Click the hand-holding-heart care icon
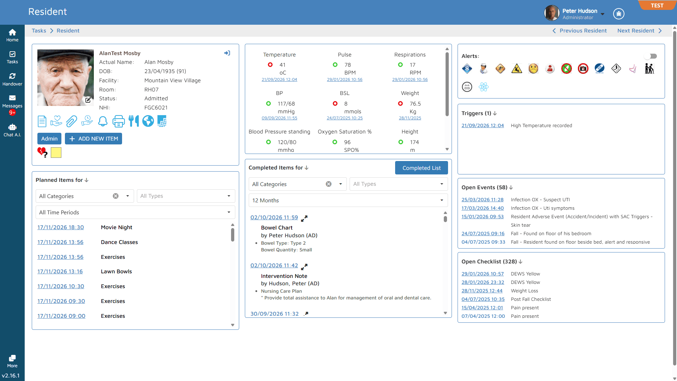The height and width of the screenshot is (381, 677). 56,121
